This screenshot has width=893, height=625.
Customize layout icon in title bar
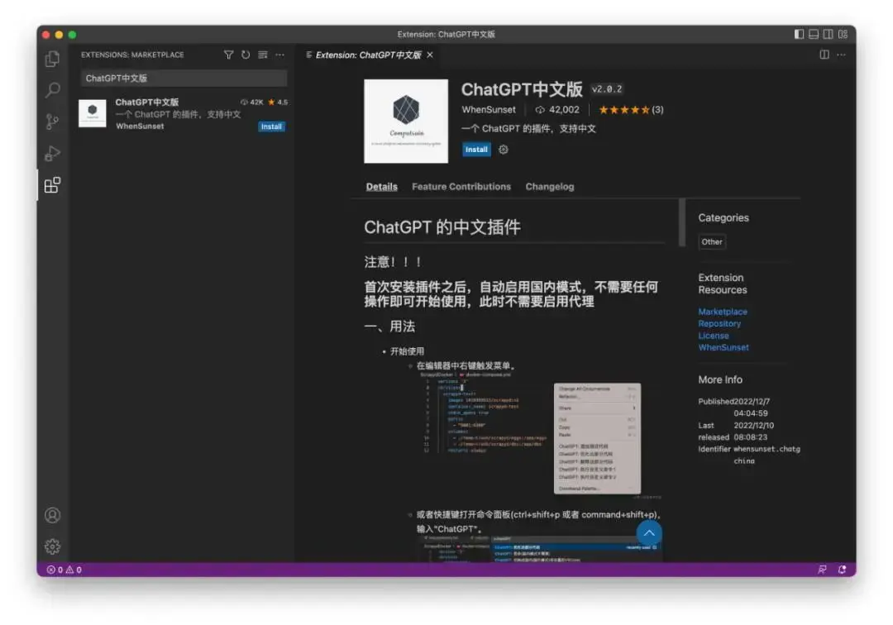[x=843, y=34]
